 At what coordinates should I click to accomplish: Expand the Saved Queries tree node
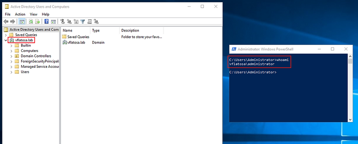(x=6, y=35)
